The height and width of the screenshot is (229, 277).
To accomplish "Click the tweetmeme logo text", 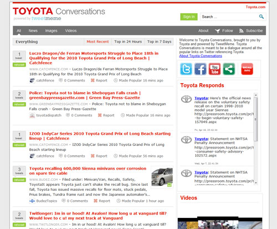I will coord(46,18).
